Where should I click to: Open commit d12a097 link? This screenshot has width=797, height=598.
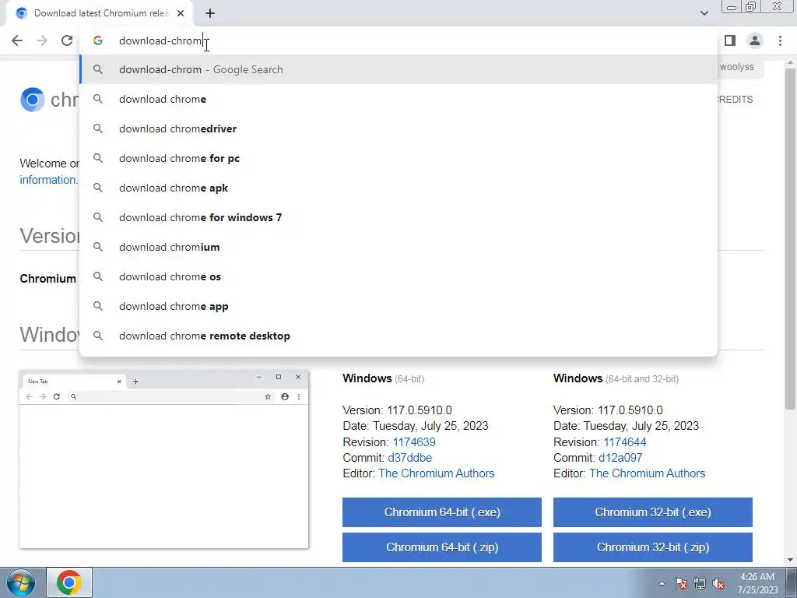620,458
